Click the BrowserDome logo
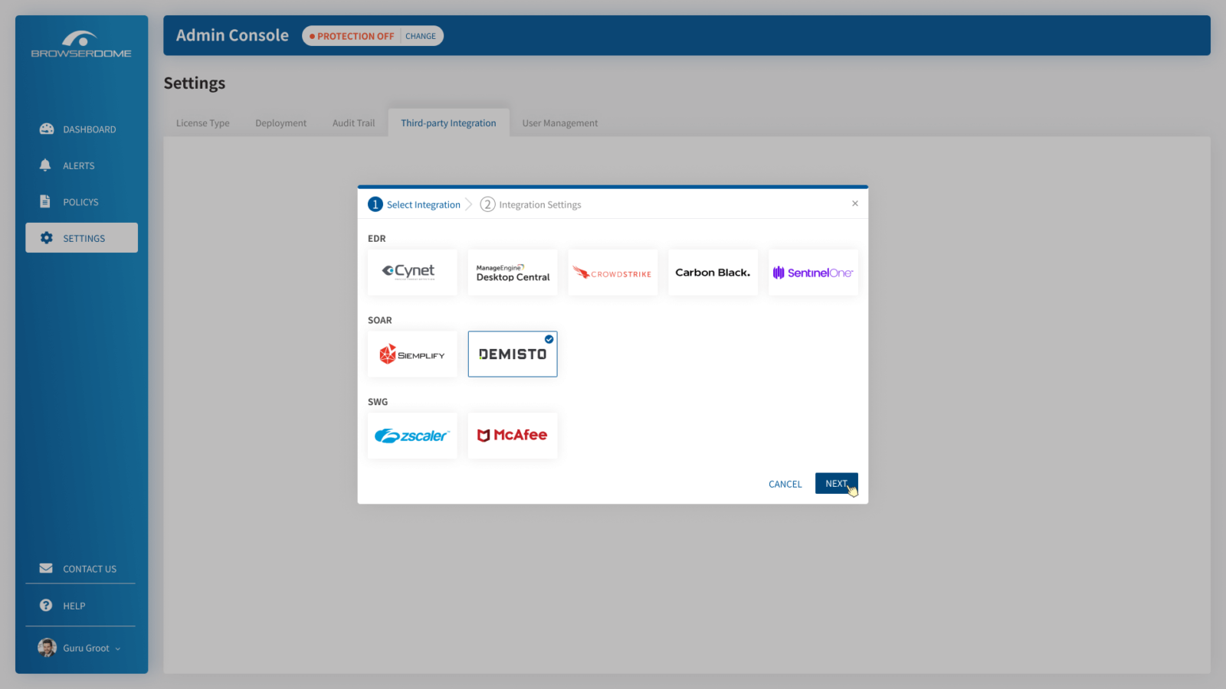Viewport: 1226px width, 689px height. point(81,44)
